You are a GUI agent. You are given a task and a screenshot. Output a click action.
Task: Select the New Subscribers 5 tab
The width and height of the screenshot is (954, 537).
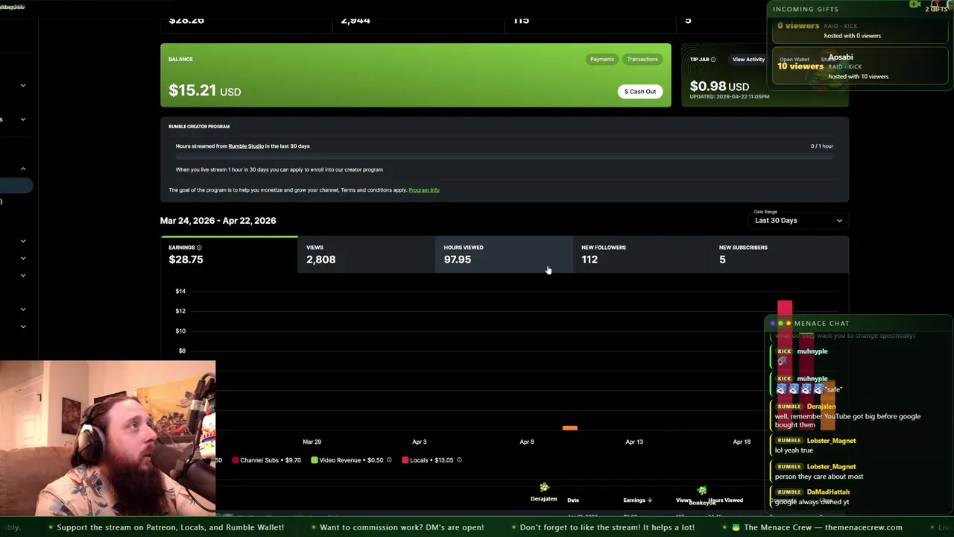[780, 254]
